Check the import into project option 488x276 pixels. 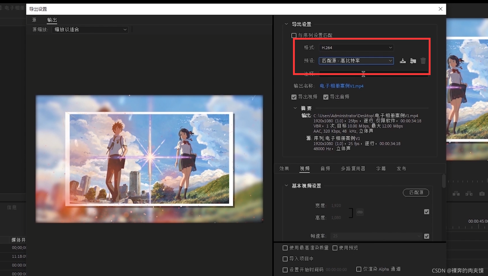click(285, 259)
